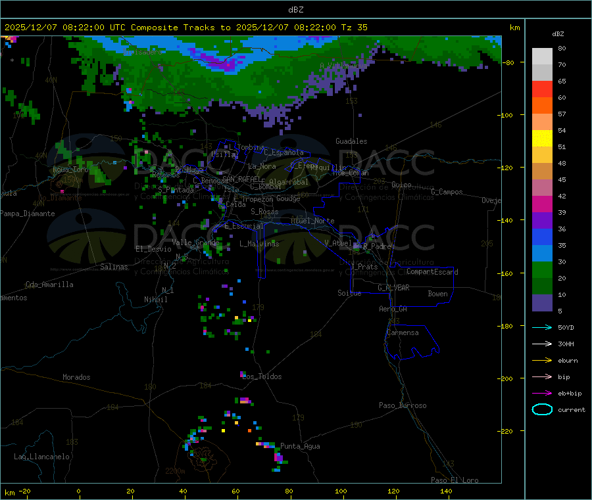Click the Valle_Grande label on map
This screenshot has width=592, height=500.
195,242
